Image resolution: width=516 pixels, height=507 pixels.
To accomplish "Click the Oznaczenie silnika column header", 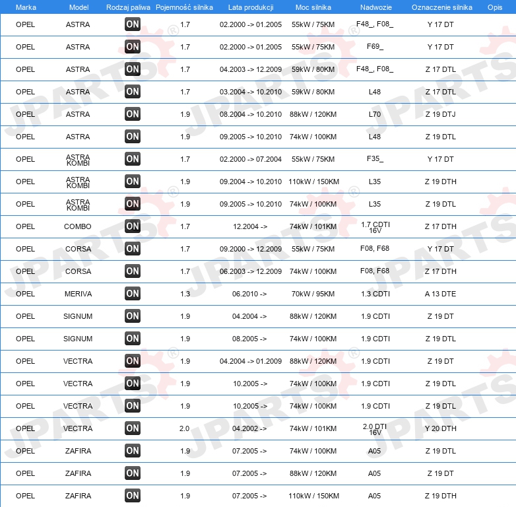I will pyautogui.click(x=441, y=7).
